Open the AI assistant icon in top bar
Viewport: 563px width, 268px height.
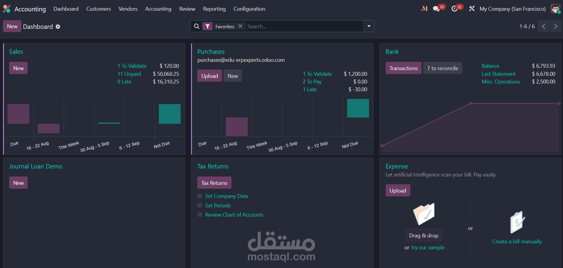(424, 9)
